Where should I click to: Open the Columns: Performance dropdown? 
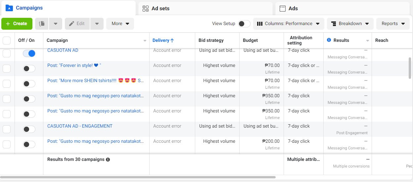pyautogui.click(x=289, y=24)
